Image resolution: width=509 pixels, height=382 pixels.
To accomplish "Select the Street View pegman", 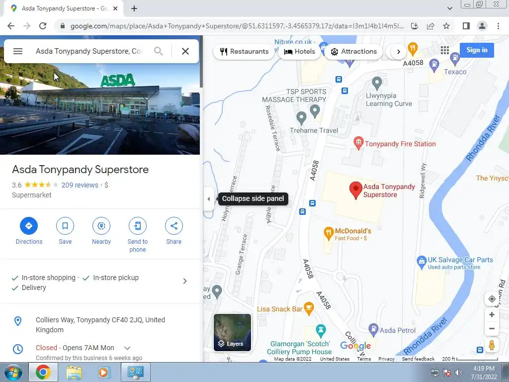I will point(492,345).
